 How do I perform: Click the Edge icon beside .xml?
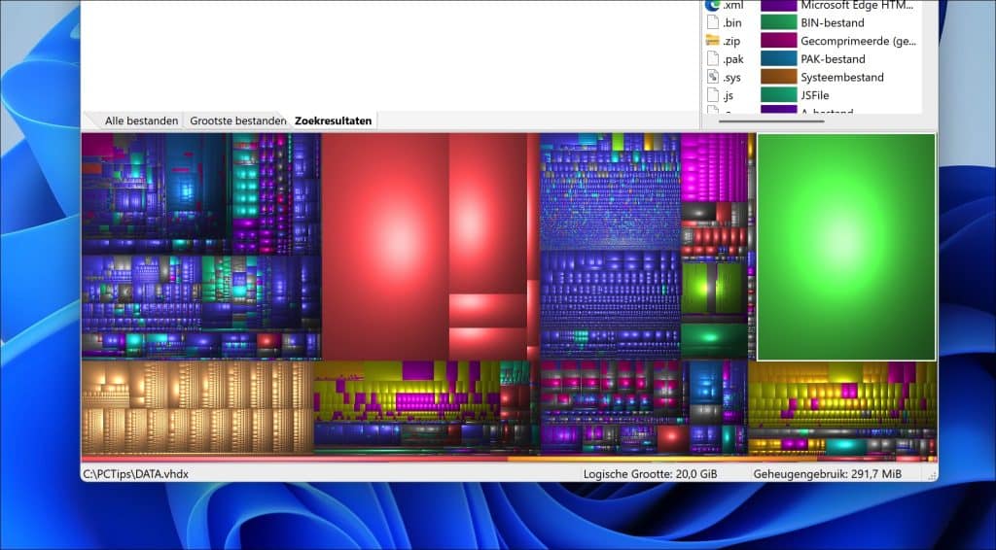(x=713, y=5)
